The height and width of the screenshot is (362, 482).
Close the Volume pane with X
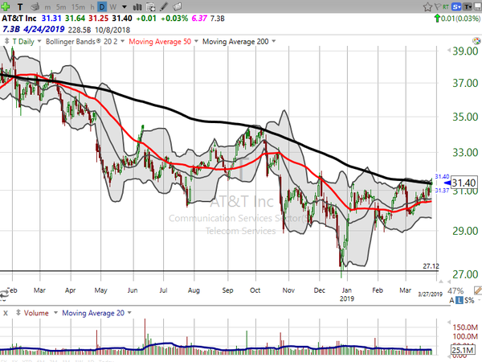tap(6, 313)
